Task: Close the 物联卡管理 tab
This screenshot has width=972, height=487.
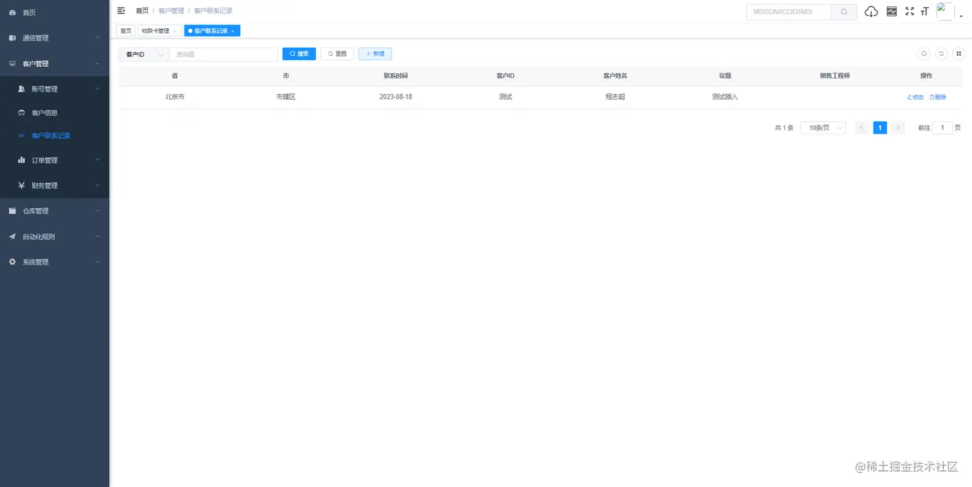Action: (x=174, y=31)
